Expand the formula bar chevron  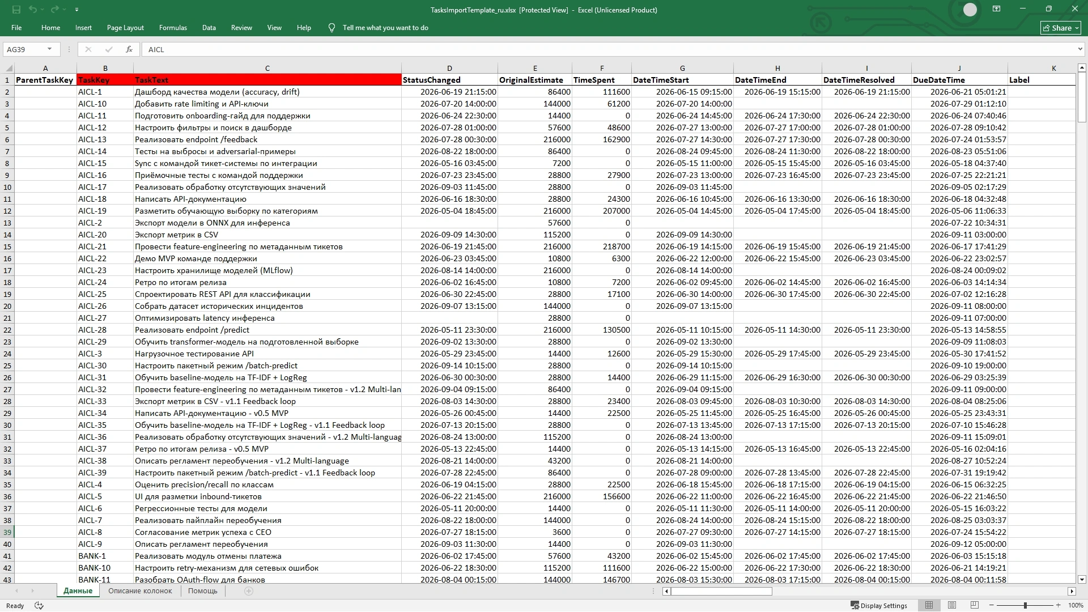coord(1080,49)
